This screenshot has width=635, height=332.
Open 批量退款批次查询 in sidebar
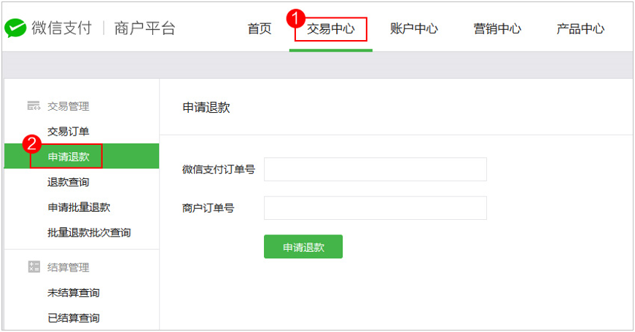click(x=89, y=233)
